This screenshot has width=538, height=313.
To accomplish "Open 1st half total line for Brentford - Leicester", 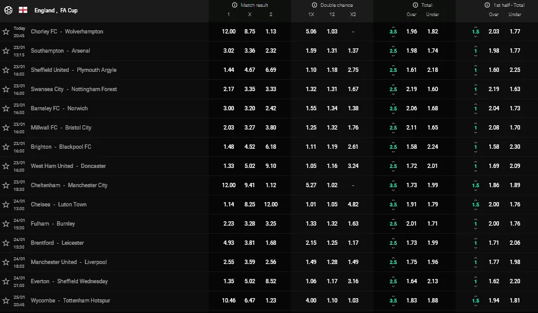I will tap(475, 243).
